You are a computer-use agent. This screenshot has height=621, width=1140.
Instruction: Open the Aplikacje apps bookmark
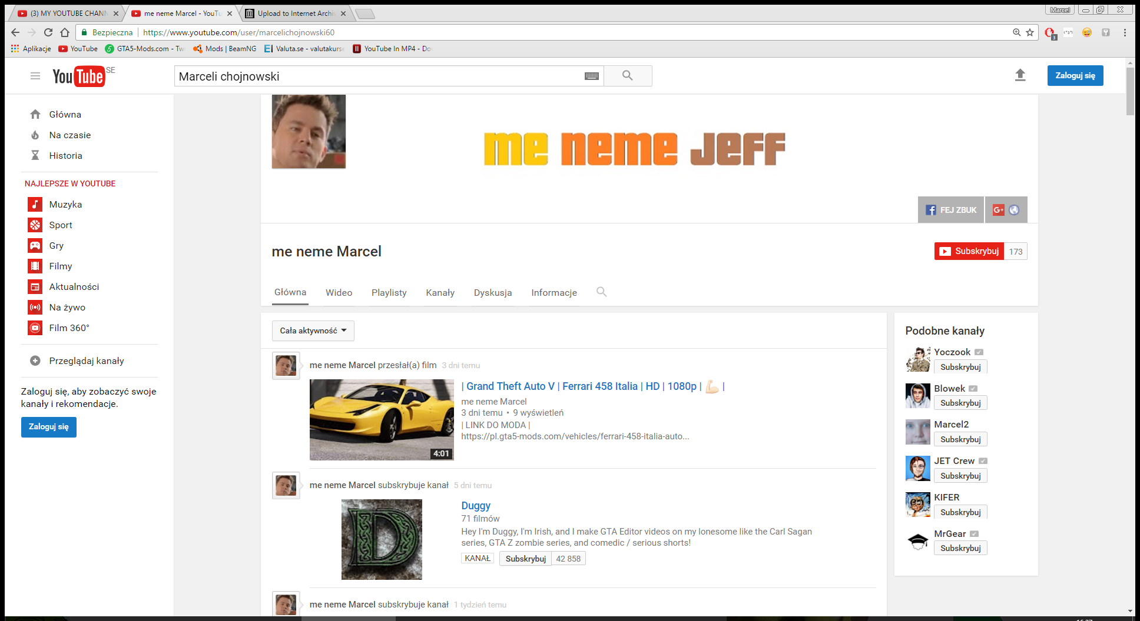coord(31,49)
